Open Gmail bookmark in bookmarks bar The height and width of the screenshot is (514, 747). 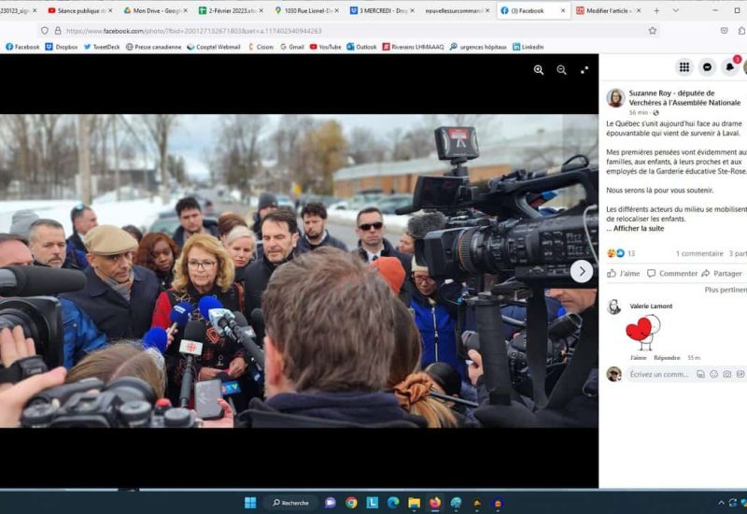tap(291, 46)
